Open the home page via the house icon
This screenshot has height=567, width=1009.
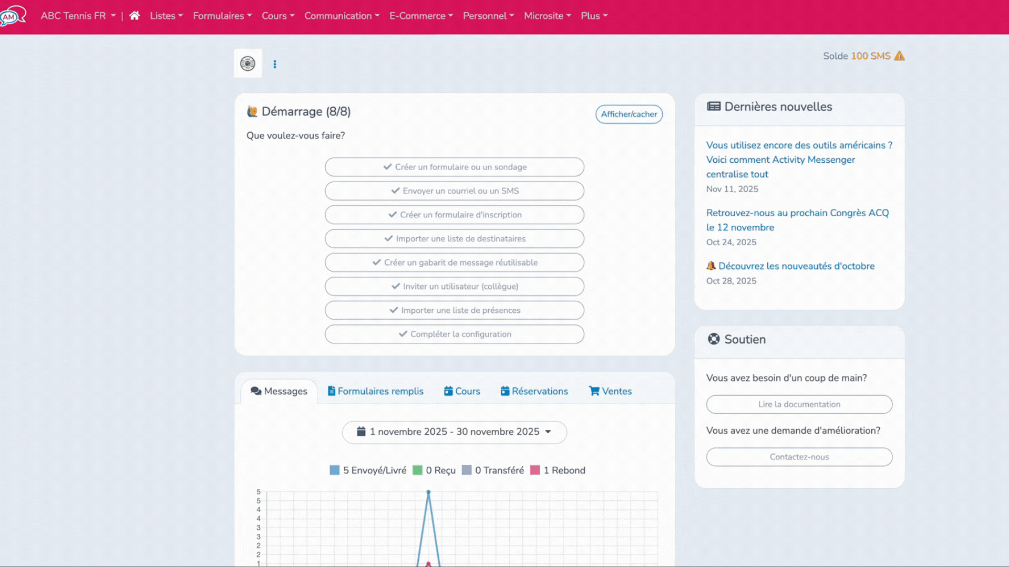point(134,16)
